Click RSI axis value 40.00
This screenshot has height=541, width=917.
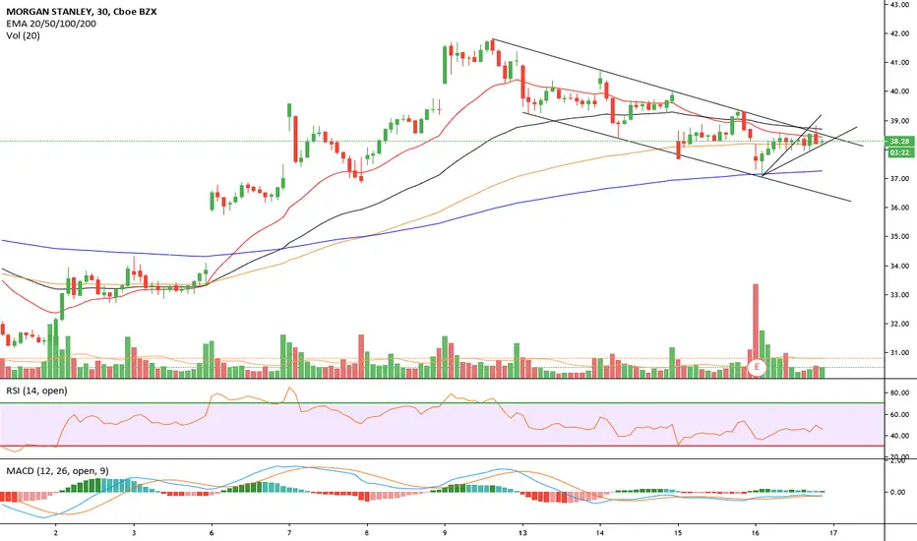(899, 436)
